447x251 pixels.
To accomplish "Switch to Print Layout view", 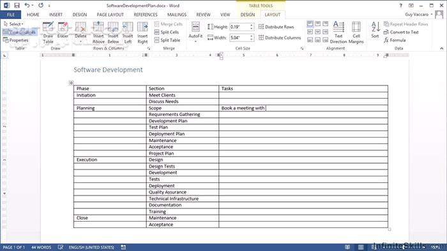I will pos(361,247).
